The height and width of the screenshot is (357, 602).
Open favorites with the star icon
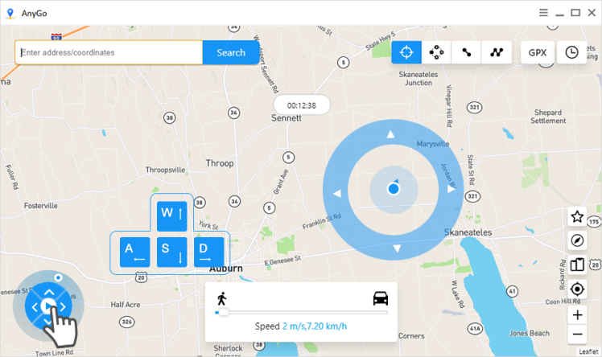click(577, 216)
